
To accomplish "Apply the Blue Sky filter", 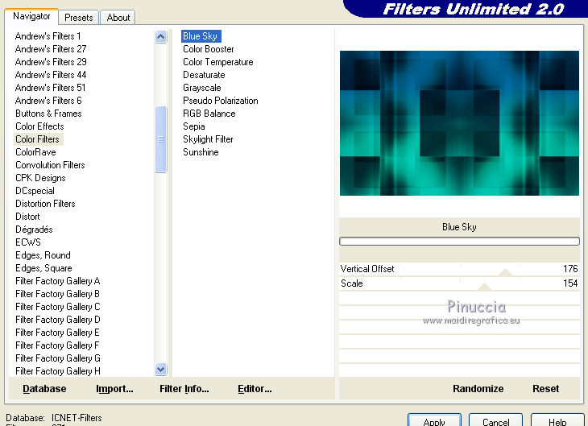I will 434,420.
